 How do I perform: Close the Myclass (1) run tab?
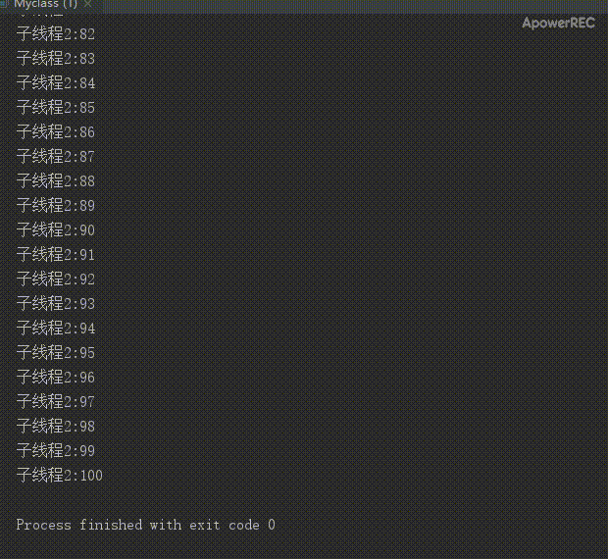click(88, 4)
